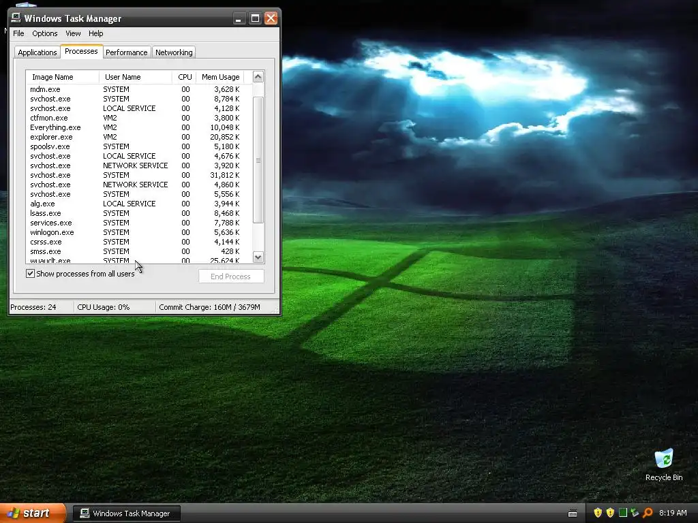Click the green CPU meter tray icon
Viewport: 698px width, 523px height.
pos(623,513)
